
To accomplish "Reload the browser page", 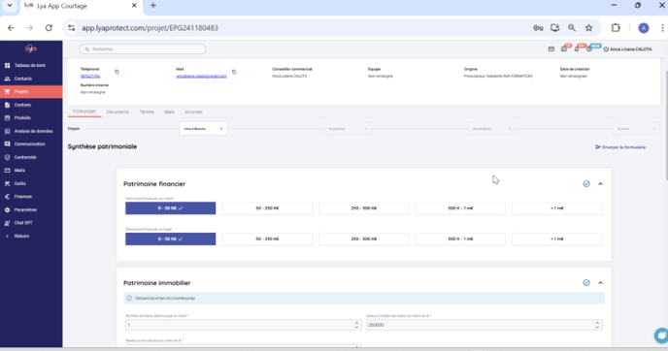I will coord(49,28).
